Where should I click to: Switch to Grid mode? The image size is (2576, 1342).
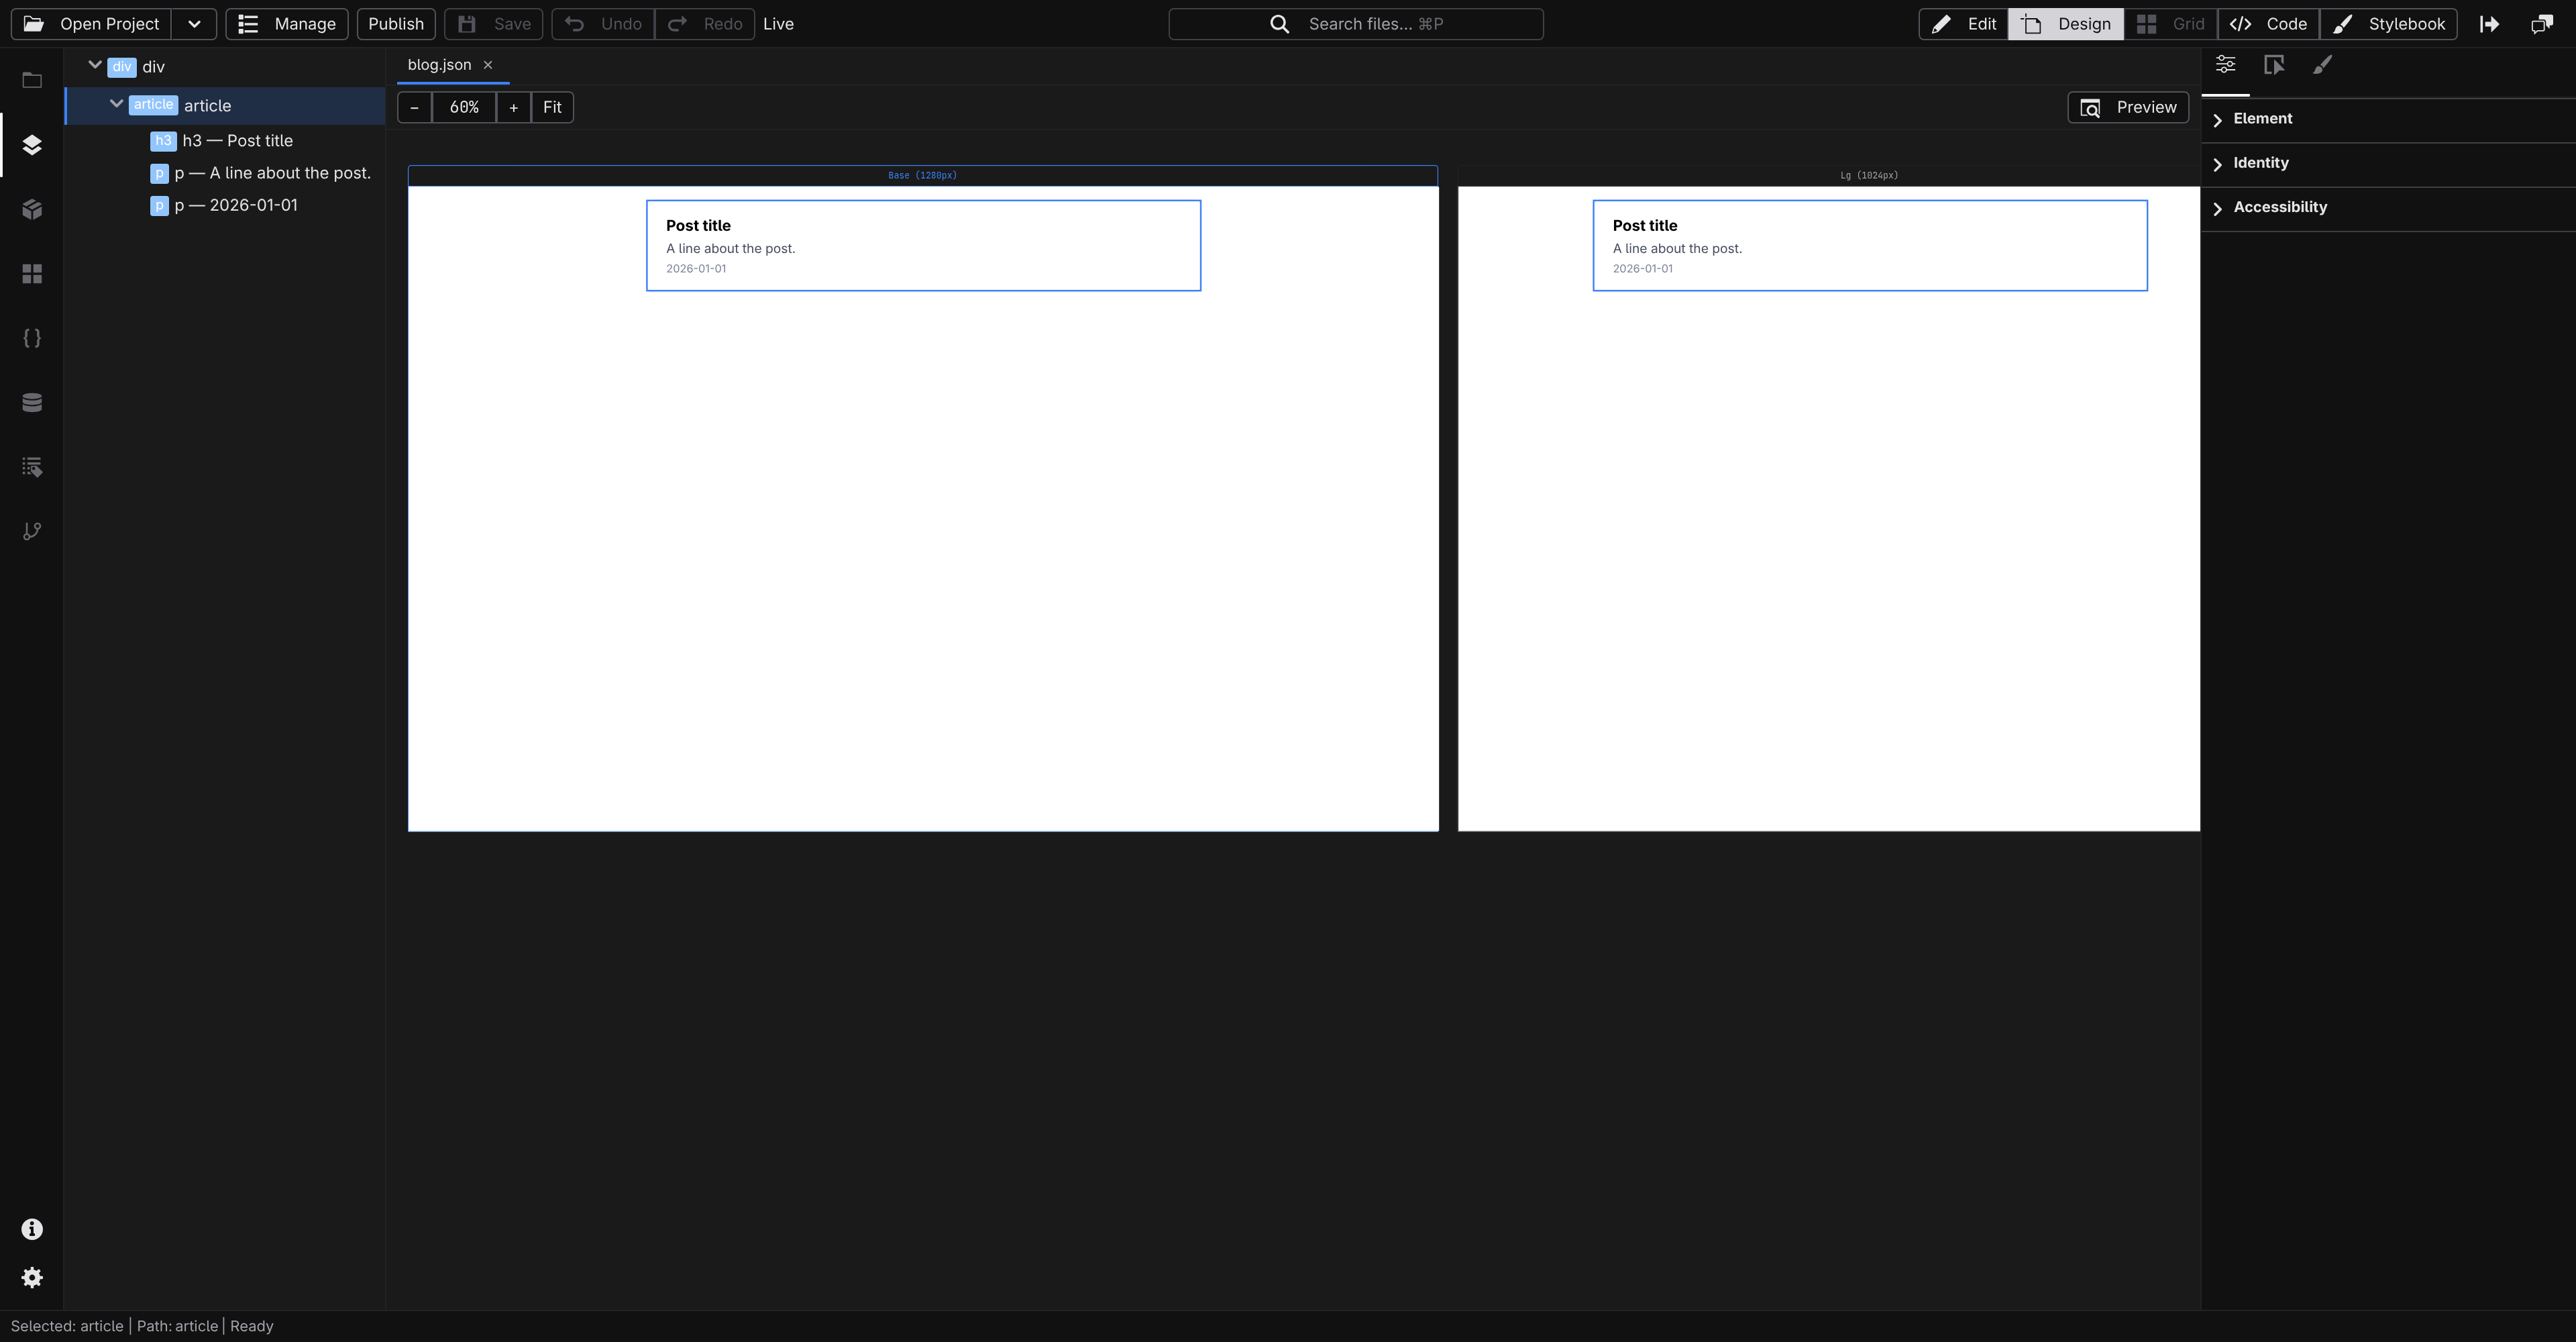[2170, 24]
